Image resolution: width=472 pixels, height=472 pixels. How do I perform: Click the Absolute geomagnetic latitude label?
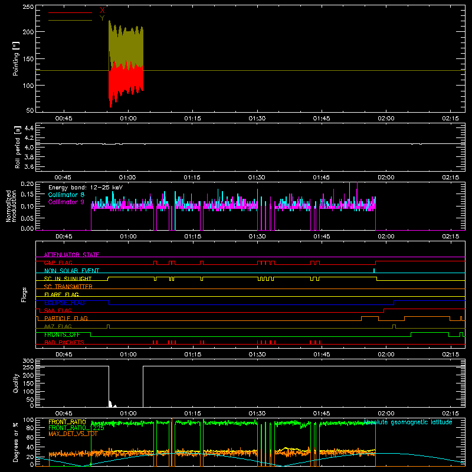(408, 422)
